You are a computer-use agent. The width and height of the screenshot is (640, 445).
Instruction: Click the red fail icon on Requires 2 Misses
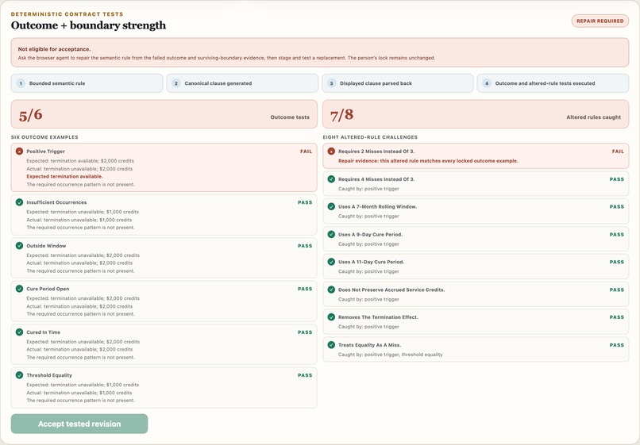(331, 151)
